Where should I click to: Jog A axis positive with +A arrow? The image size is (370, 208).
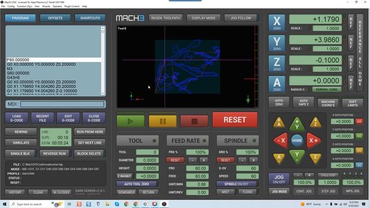[279, 122]
